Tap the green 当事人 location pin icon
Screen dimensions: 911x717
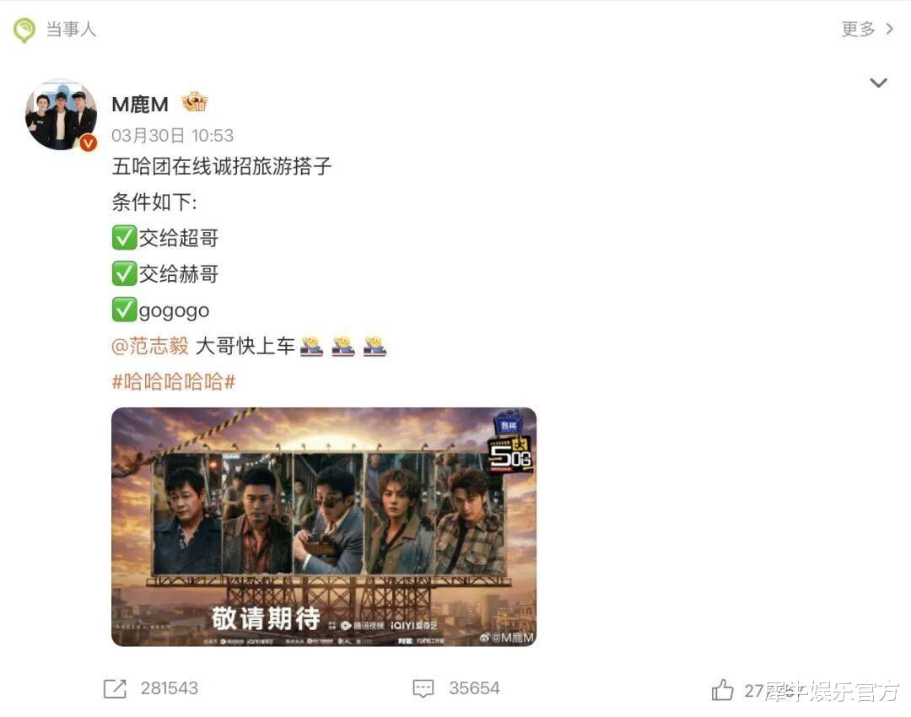click(x=24, y=30)
